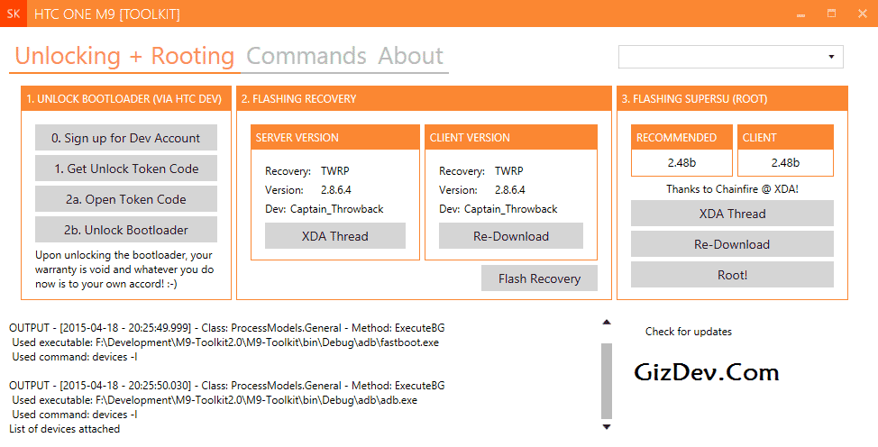Click 0. Sign up for Dev Account
The image size is (878, 447).
(126, 138)
